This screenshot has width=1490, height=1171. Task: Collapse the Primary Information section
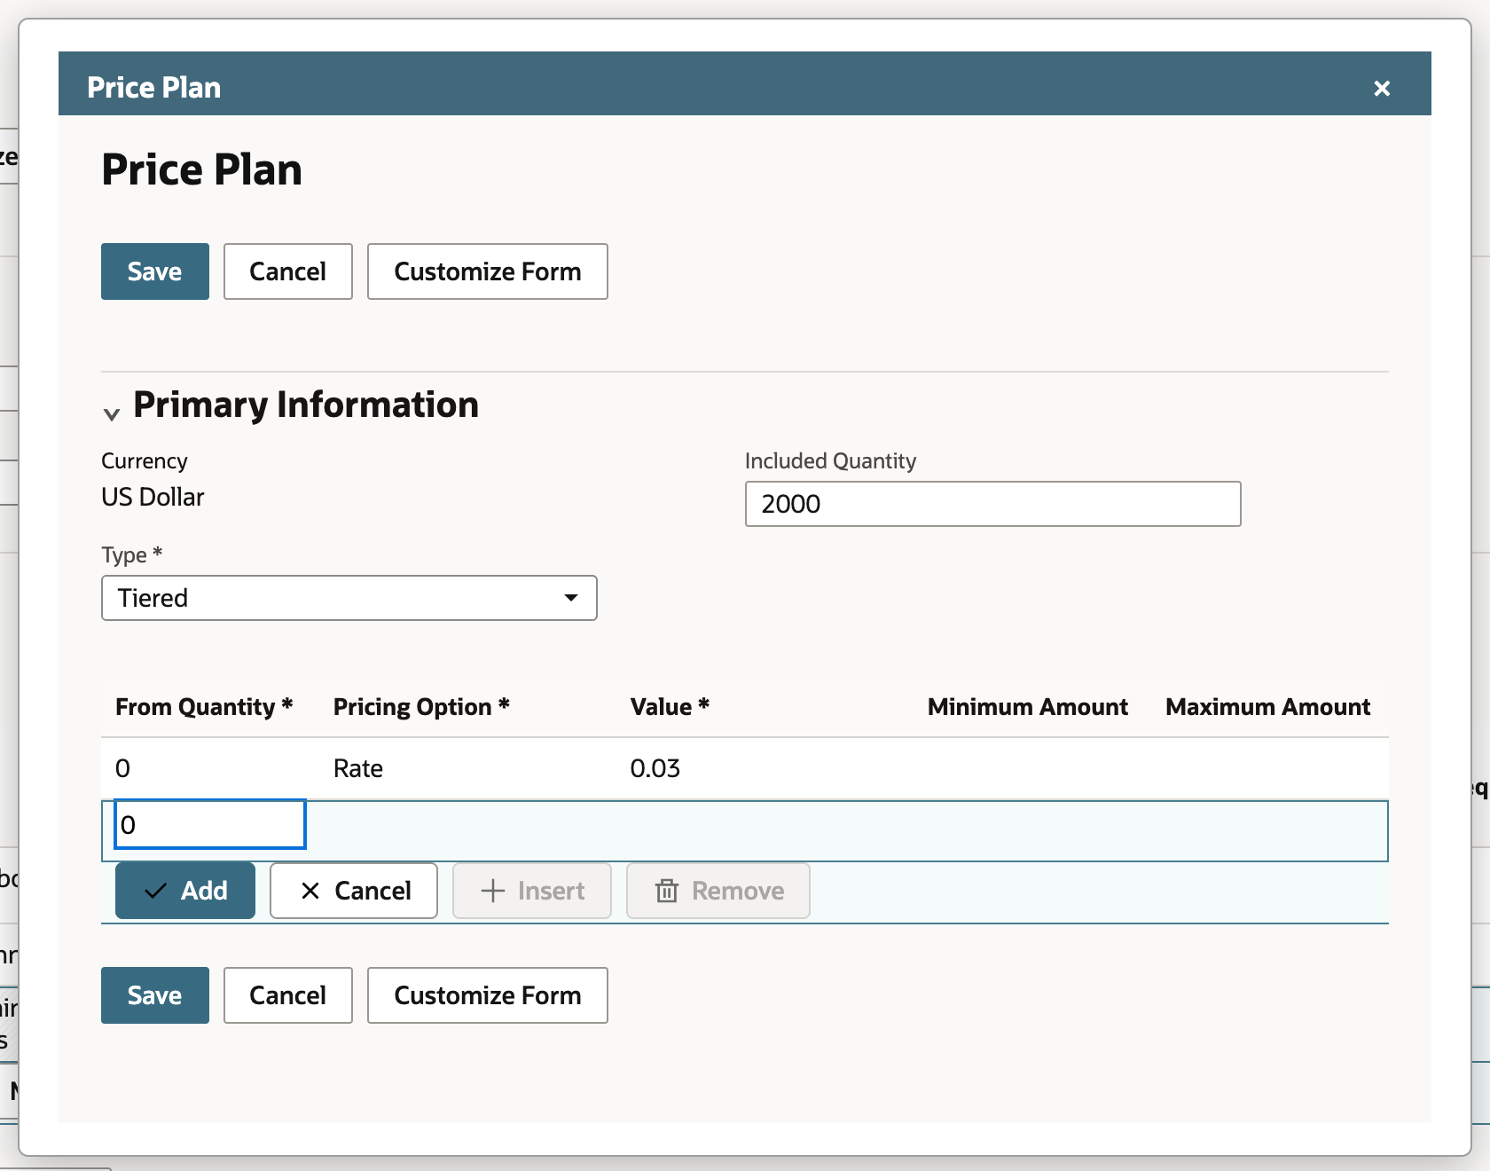[x=112, y=413]
